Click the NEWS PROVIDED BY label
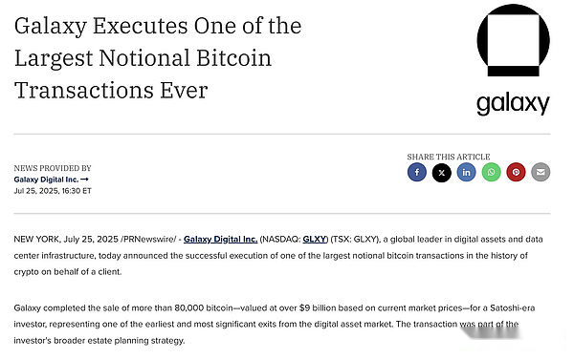Screen dimensions: 574x360 [53, 168]
